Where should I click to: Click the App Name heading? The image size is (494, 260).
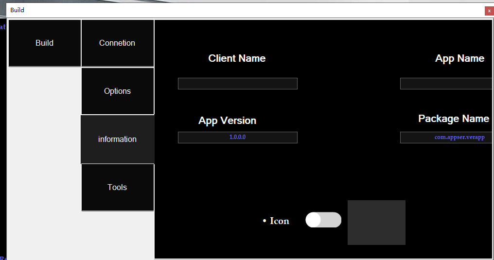(459, 58)
